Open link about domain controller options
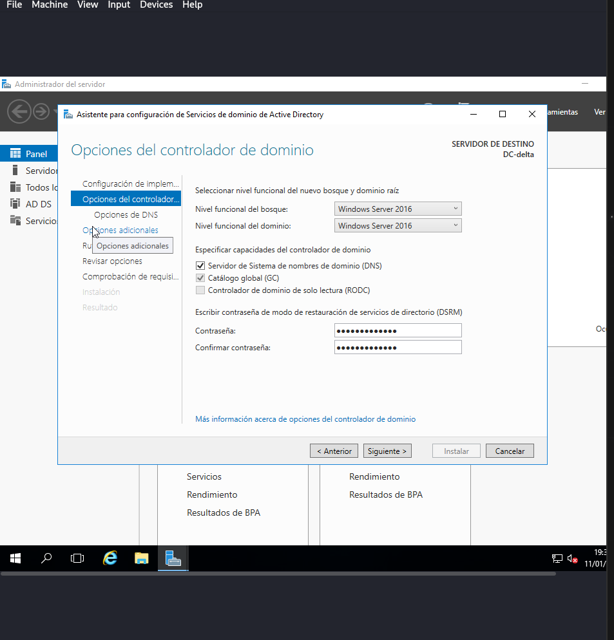This screenshot has height=640, width=614. pyautogui.click(x=305, y=419)
